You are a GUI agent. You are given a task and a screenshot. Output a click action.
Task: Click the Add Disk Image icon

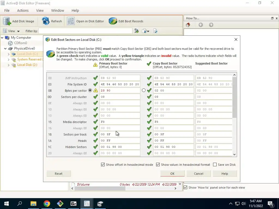coord(7,21)
